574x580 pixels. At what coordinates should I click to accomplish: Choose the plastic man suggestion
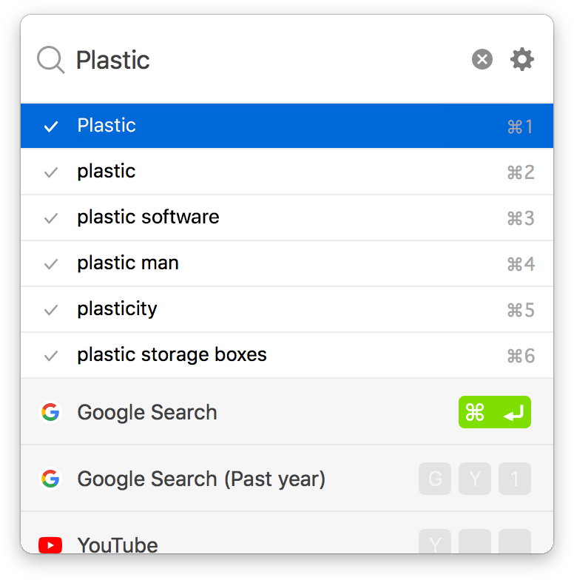[287, 263]
